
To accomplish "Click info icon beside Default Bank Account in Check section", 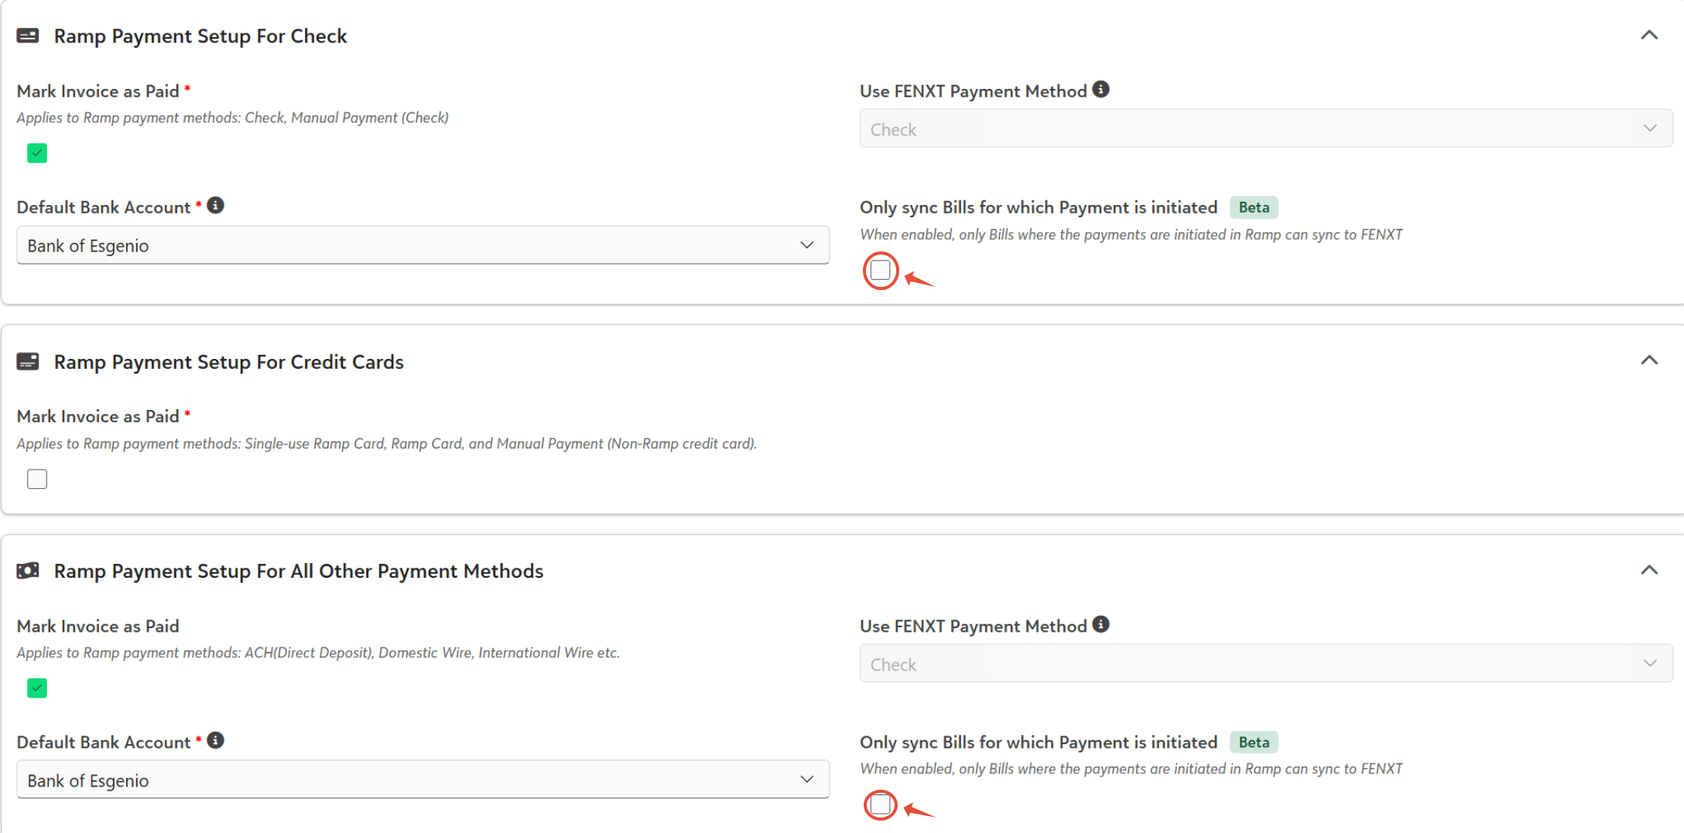I will (x=216, y=206).
